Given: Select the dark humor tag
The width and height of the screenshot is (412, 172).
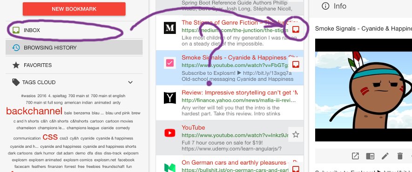Looking at the screenshot, I should (45, 153).
